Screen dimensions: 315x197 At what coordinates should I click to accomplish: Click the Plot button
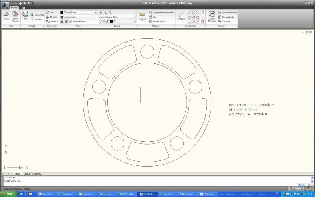25,16
